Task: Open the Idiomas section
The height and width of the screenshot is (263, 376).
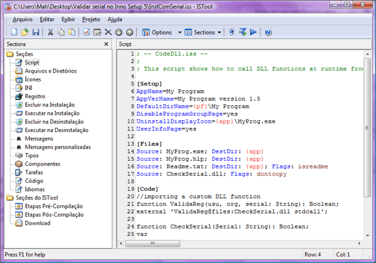Action: click(34, 189)
